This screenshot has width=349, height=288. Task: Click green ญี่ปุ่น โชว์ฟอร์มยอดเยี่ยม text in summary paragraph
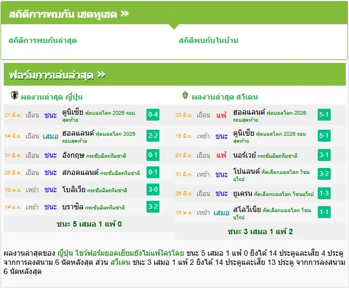(121, 253)
